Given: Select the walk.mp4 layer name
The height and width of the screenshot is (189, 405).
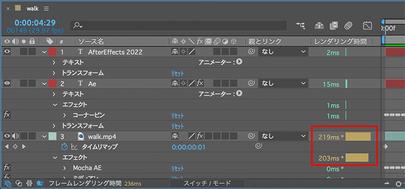Looking at the screenshot, I should point(102,136).
